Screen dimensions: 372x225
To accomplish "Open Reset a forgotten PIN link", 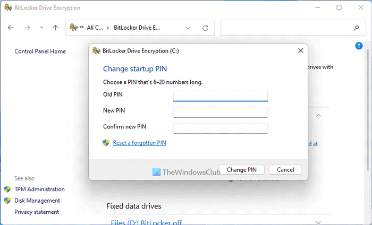I will pos(139,143).
